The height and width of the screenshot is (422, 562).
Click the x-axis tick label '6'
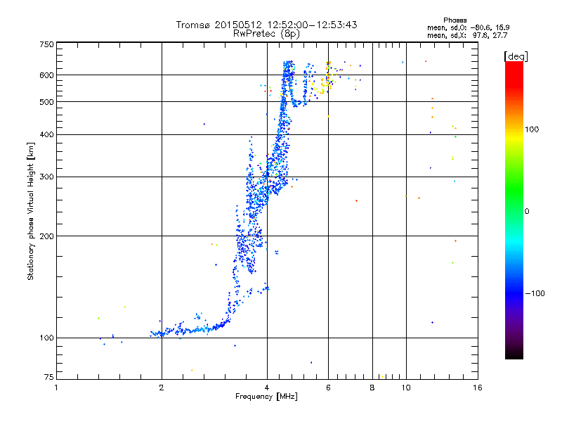coord(328,388)
